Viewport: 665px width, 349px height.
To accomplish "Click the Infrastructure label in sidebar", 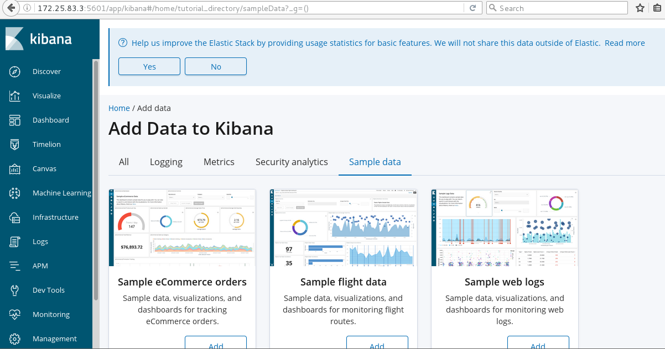I will tap(55, 218).
